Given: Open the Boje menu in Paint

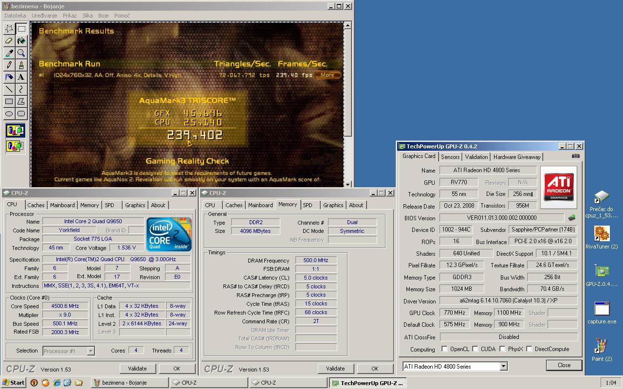Looking at the screenshot, I should (103, 16).
